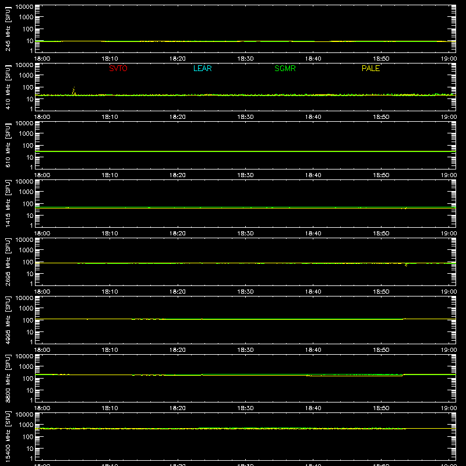Select the 1415 MHz [SFU] axis label
Image resolution: width=466 pixels, height=466 pixels.
click(x=8, y=203)
